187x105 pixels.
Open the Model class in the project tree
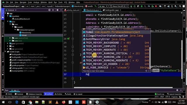(x=24, y=35)
